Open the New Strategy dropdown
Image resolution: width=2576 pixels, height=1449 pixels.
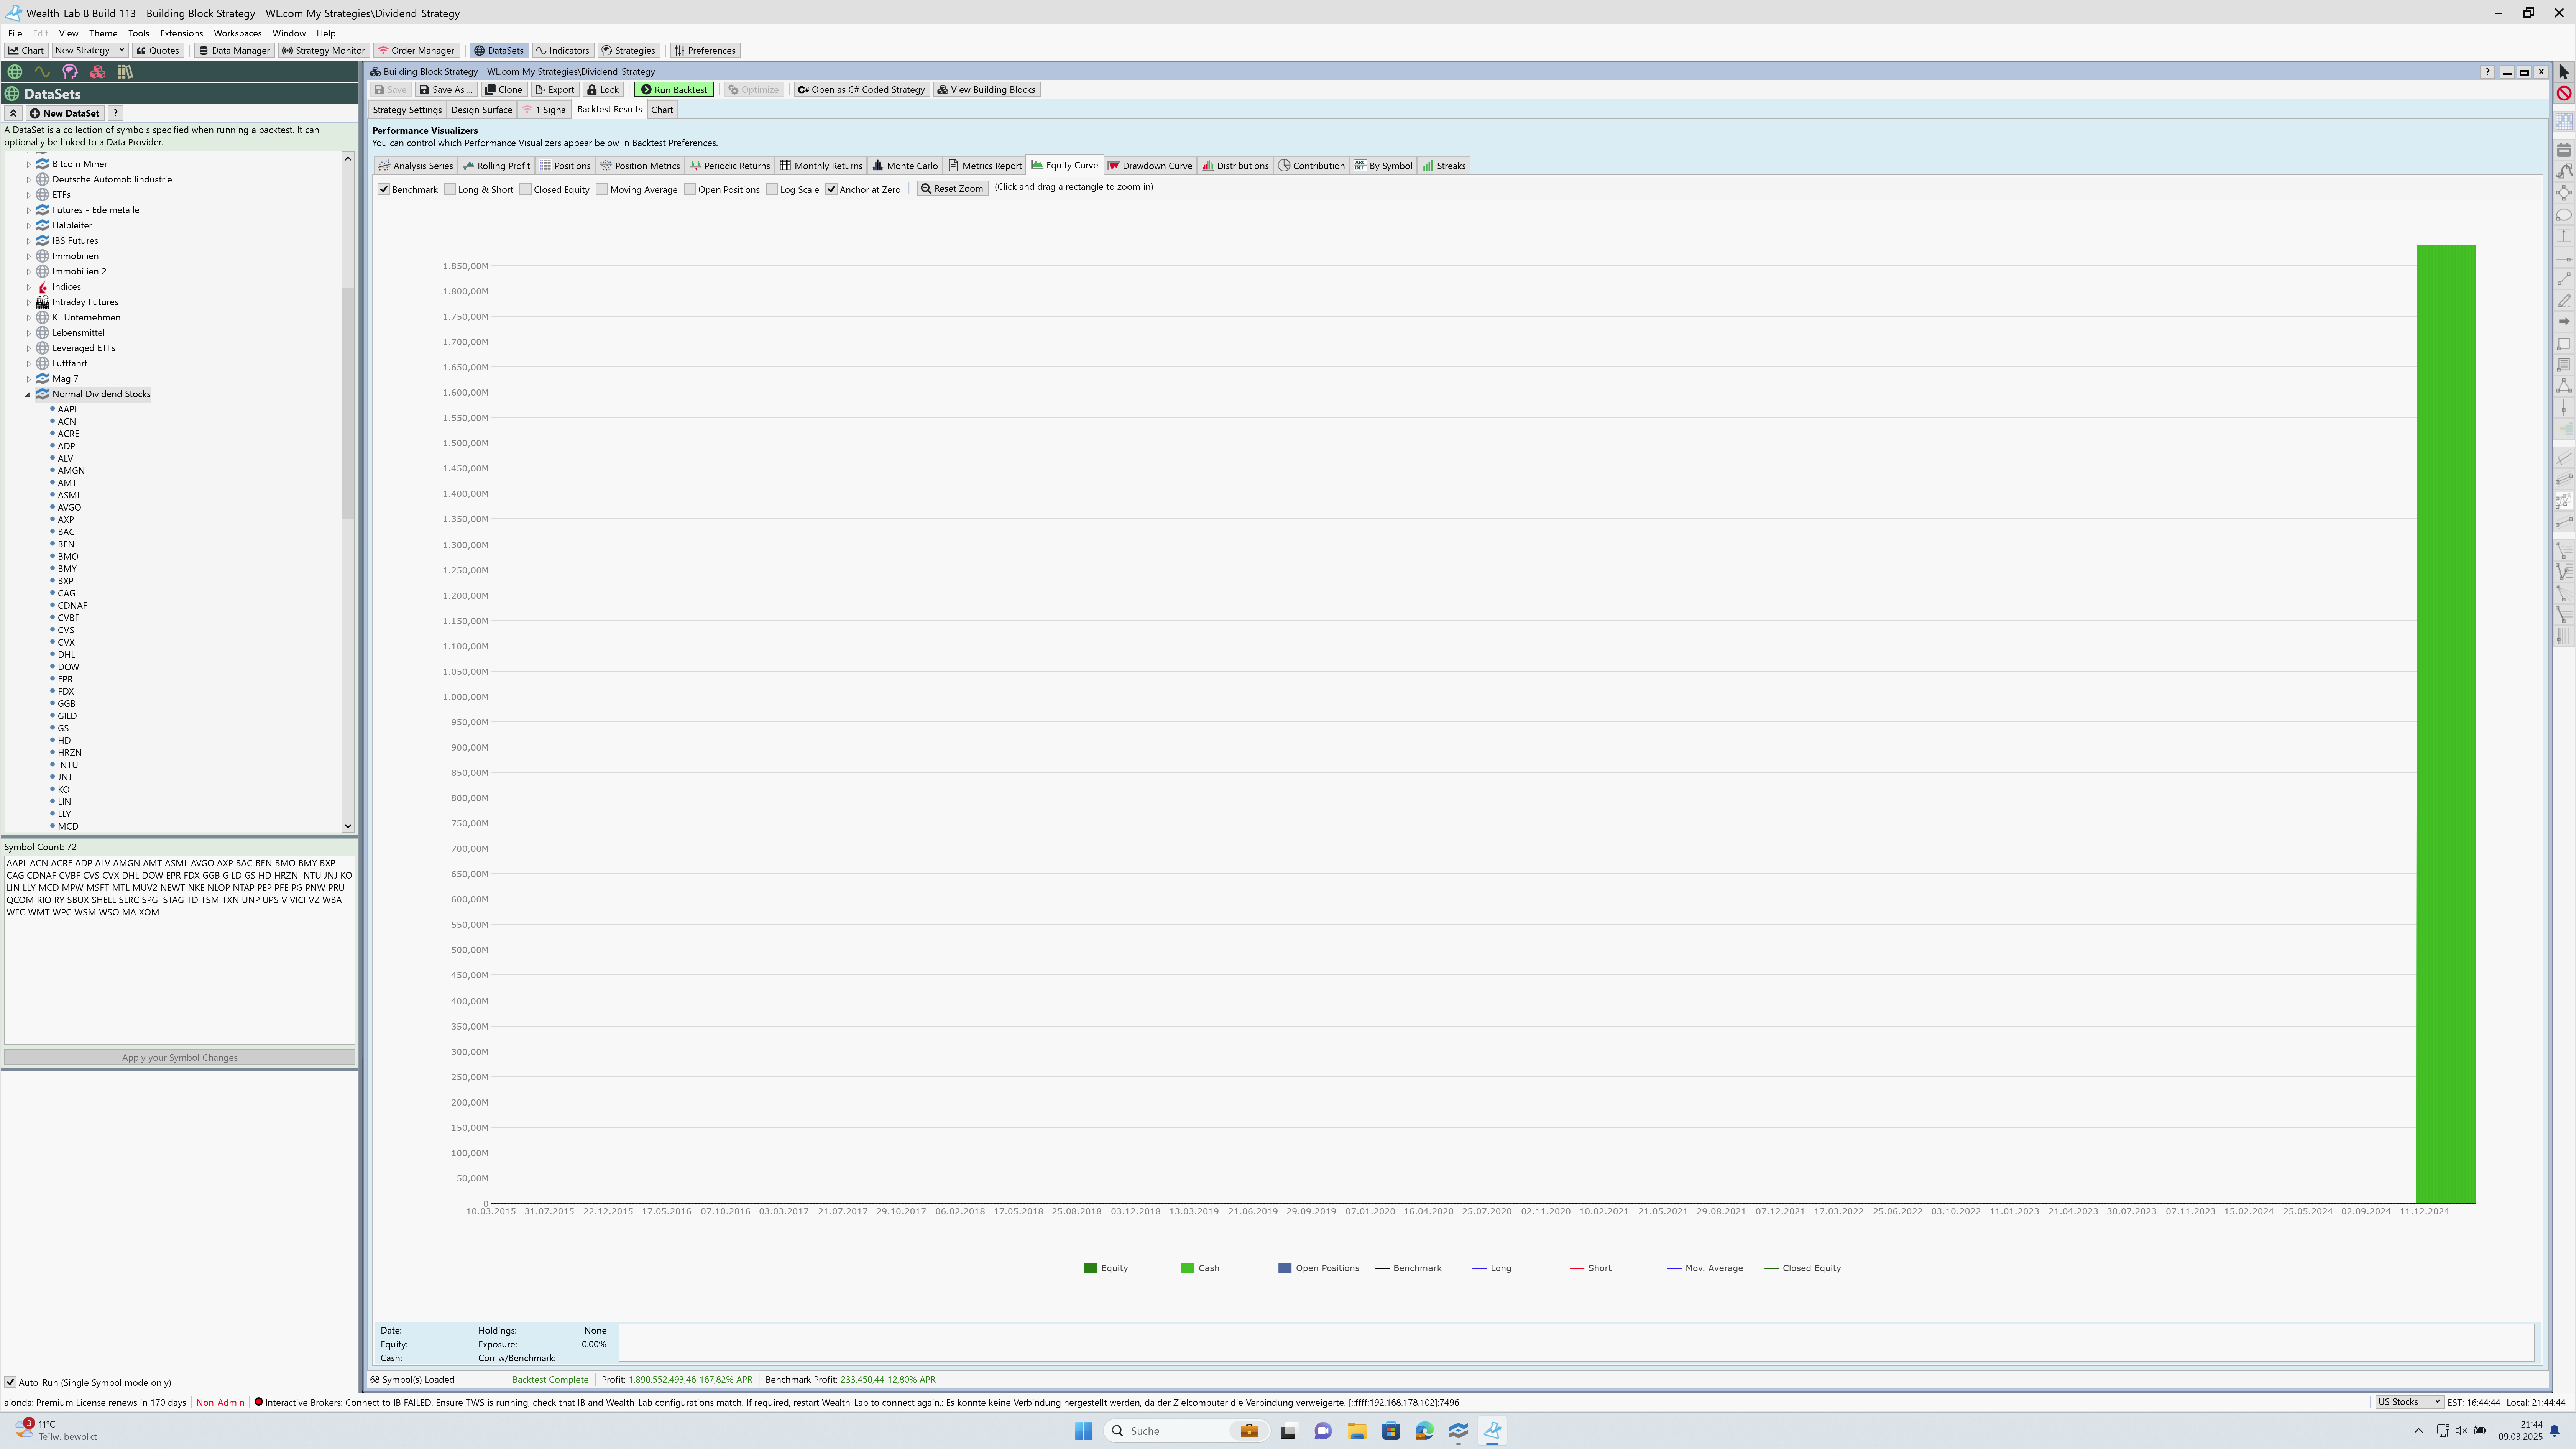(x=90, y=50)
